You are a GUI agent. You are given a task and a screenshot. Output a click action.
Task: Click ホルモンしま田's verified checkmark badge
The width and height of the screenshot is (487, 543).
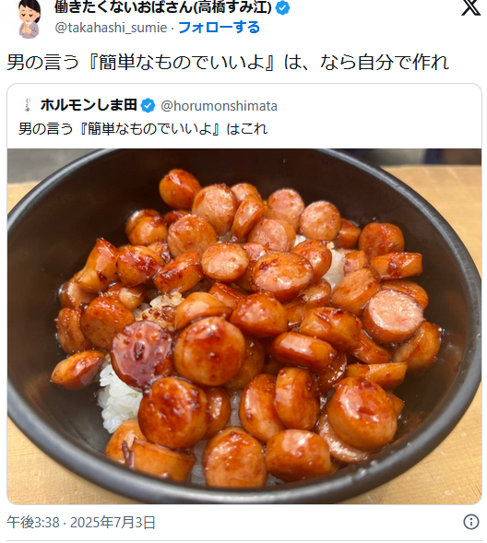click(x=148, y=106)
